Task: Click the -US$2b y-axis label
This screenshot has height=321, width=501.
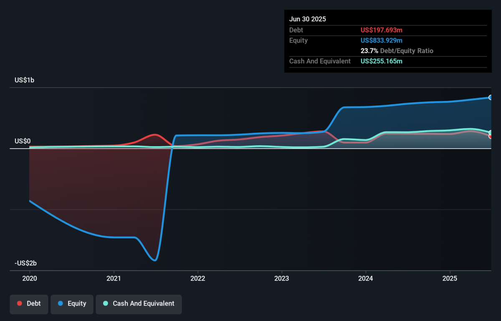Action: coord(26,263)
